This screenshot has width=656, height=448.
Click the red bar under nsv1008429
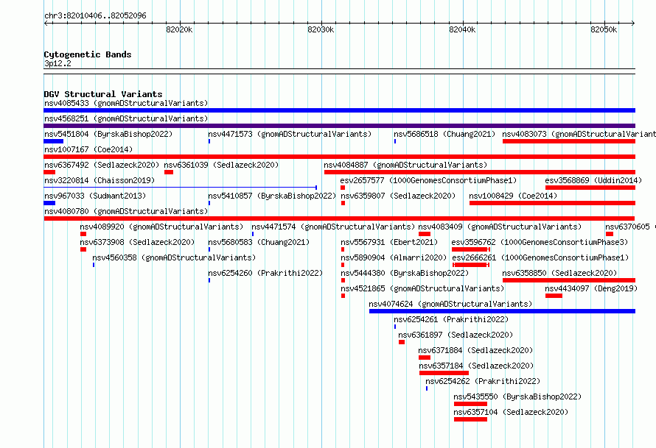click(552, 203)
